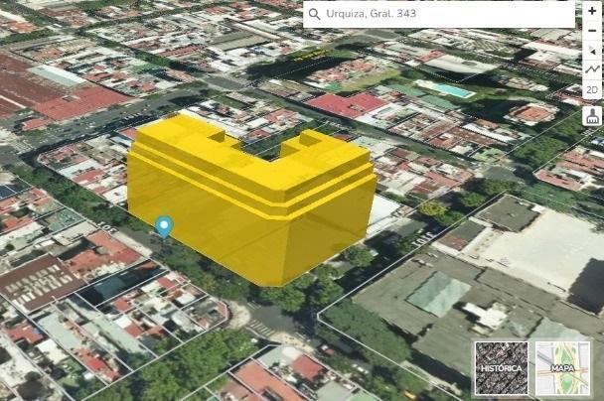The width and height of the screenshot is (604, 401).
Task: Reset map orientation with the compass arrow
Action: pyautogui.click(x=592, y=51)
